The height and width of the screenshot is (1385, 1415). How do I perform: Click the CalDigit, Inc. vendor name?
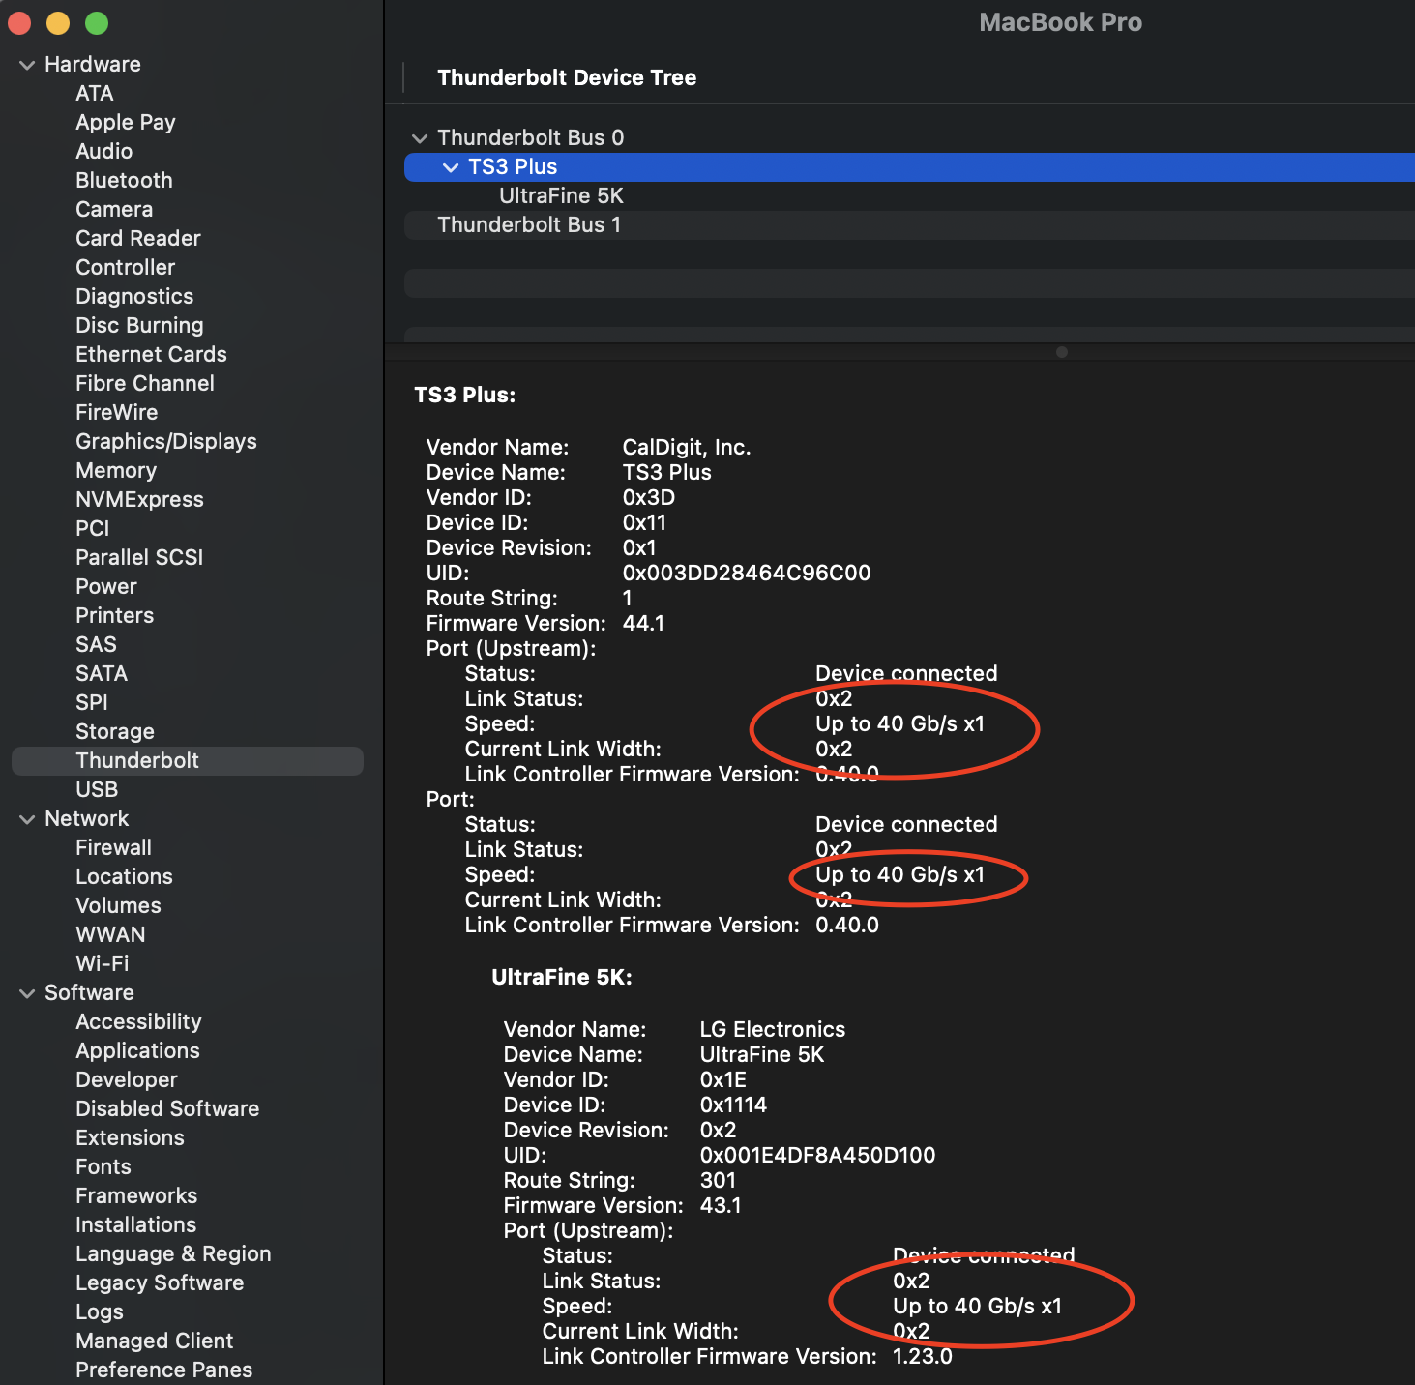pyautogui.click(x=687, y=447)
